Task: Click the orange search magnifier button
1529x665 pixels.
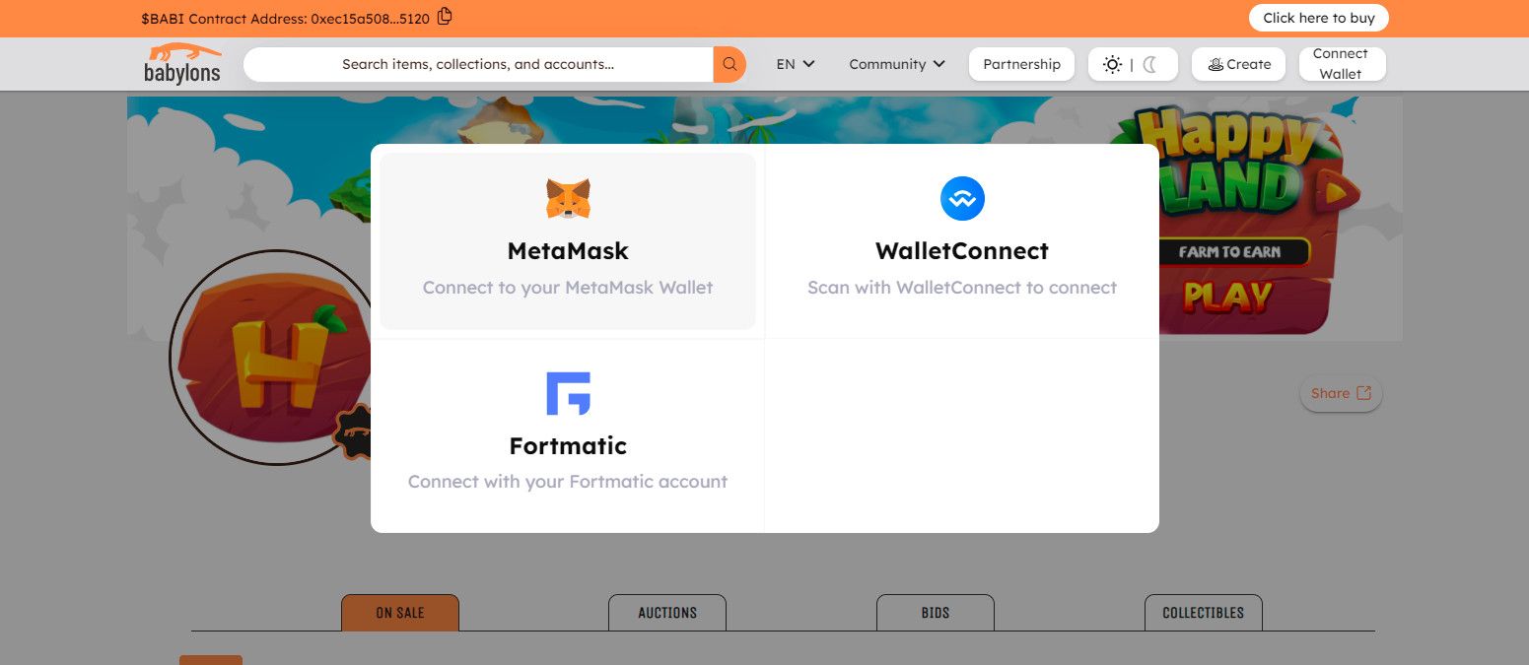Action: coord(730,64)
